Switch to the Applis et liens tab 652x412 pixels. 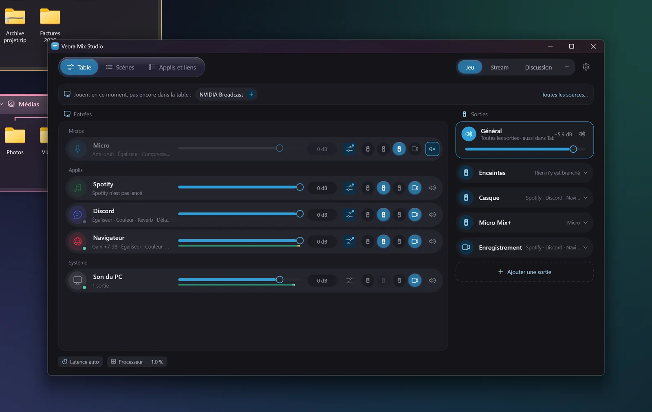coord(172,67)
